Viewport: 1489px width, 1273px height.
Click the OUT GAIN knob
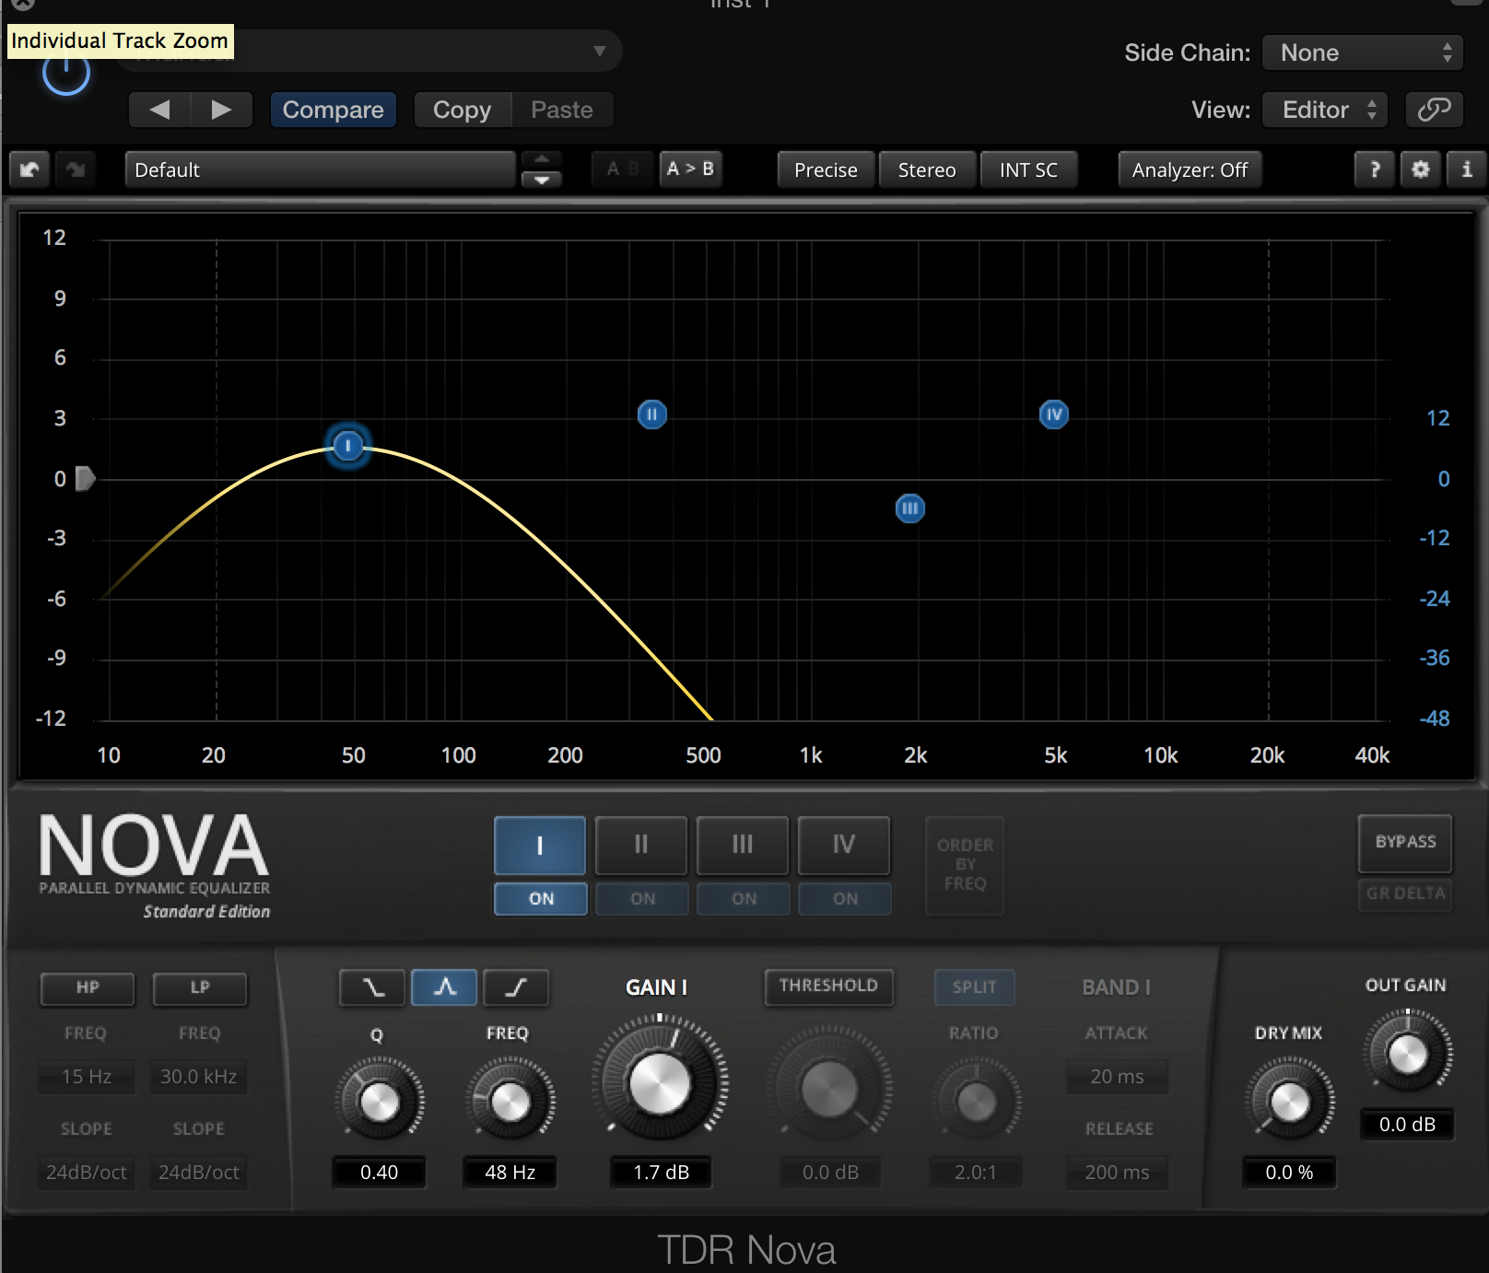click(x=1407, y=1053)
